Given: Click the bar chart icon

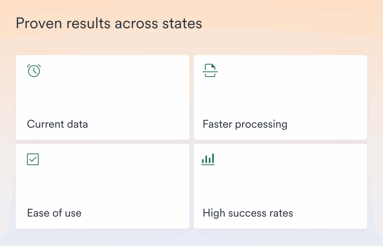Looking at the screenshot, I should [x=208, y=159].
